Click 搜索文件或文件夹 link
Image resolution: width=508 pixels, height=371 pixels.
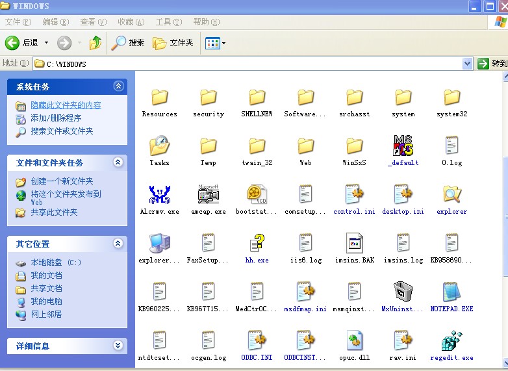coord(62,131)
